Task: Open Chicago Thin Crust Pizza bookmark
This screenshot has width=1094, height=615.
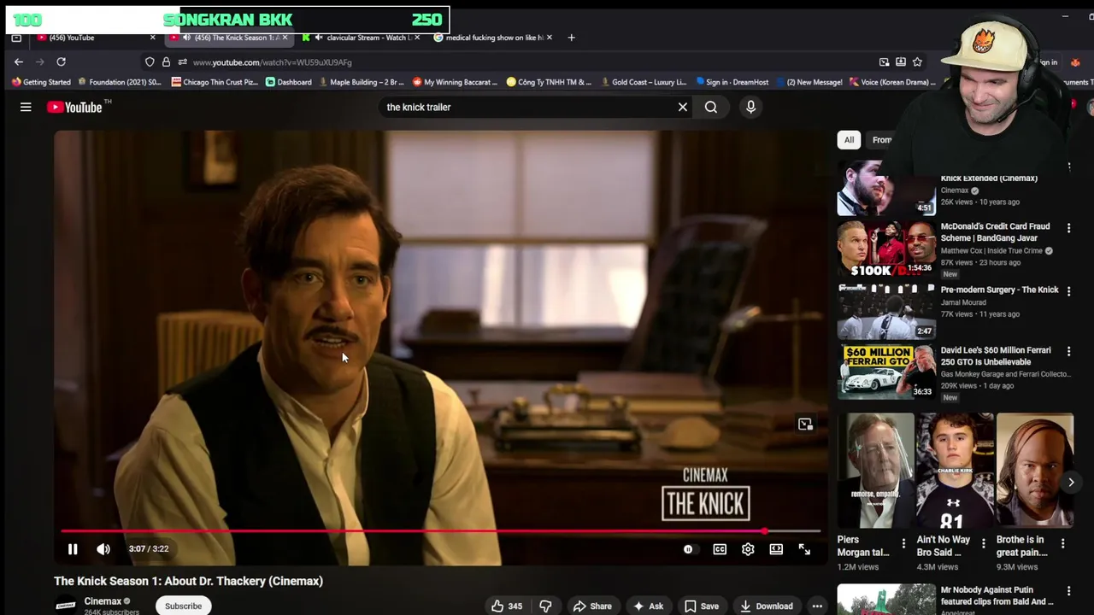Action: (213, 82)
